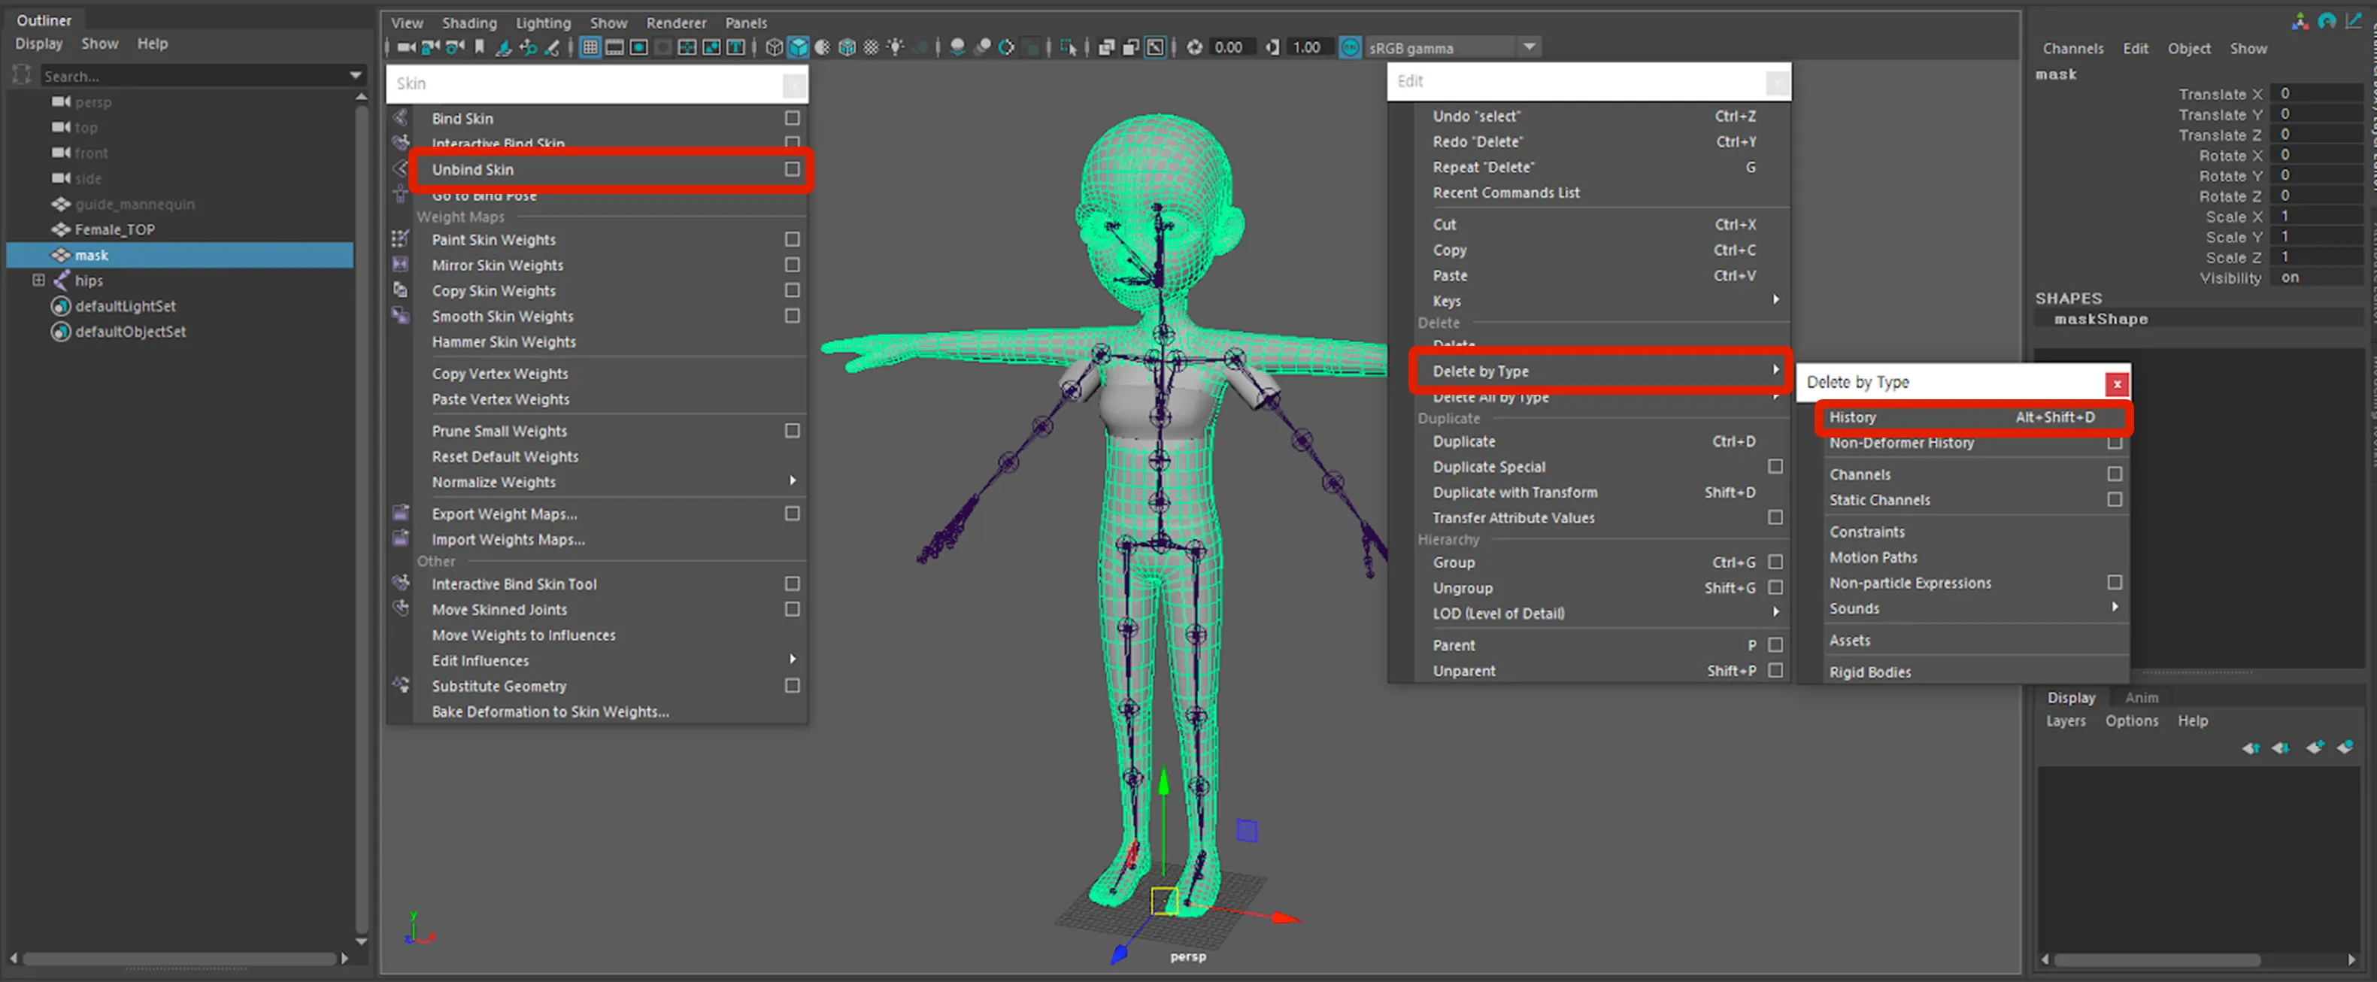Toggle the Resolution Gate icon

pos(638,47)
